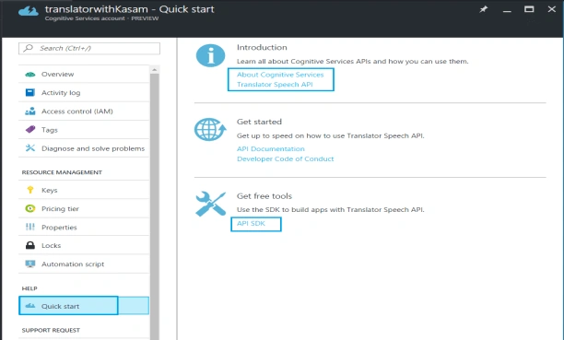Open the Translator Speech API link
Screen dimensions: 564x340
[x=275, y=84]
